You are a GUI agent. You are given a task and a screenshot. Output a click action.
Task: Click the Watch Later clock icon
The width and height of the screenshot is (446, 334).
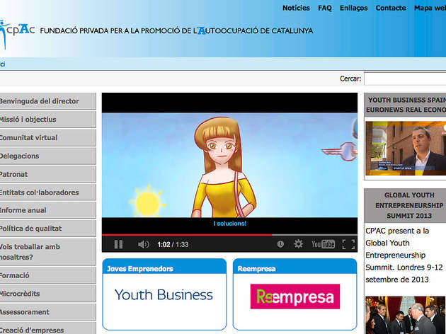pos(280,244)
